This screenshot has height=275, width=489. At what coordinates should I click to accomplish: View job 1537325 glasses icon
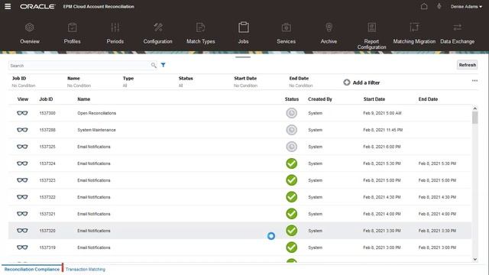[x=22, y=147]
